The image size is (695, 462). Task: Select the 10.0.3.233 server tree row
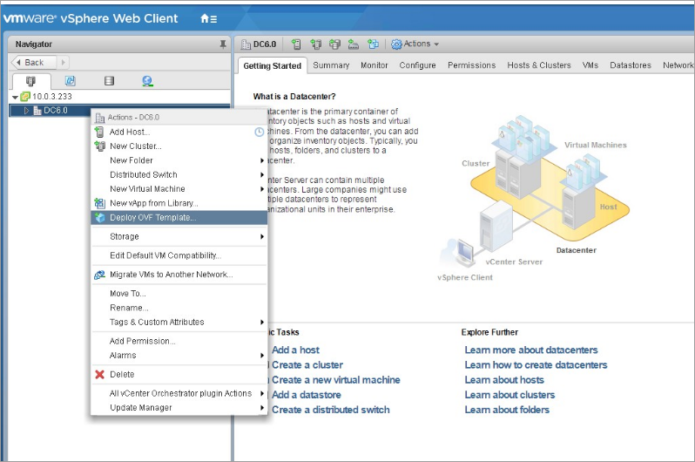tap(119, 96)
